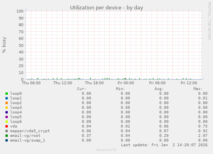Screen dimensions: 213x154
Task: Click the loop1 blue color swatch
Action: point(7,98)
